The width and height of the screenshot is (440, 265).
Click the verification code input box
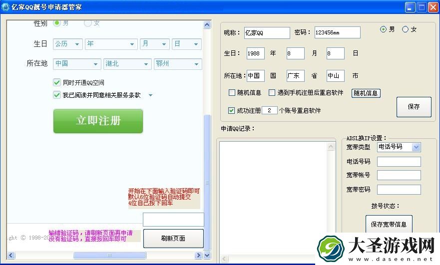(173, 220)
